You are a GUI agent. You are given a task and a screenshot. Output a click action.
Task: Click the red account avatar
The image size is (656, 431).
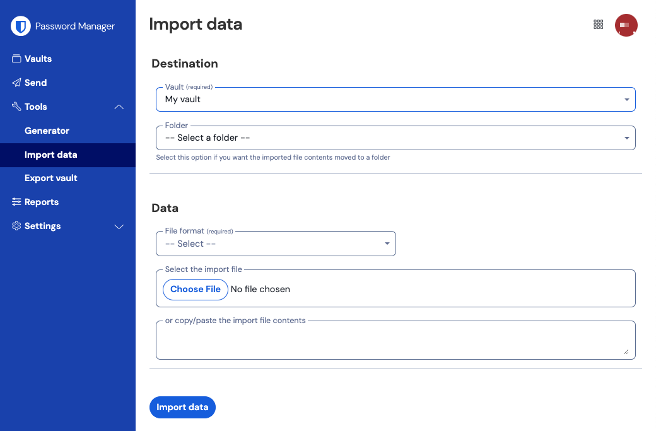[x=626, y=25]
